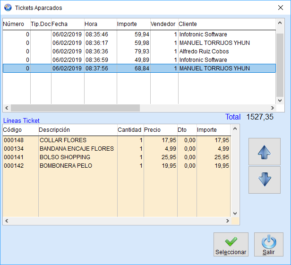Click product code 000142
Viewport: 291px width, 265px height.
coord(14,166)
